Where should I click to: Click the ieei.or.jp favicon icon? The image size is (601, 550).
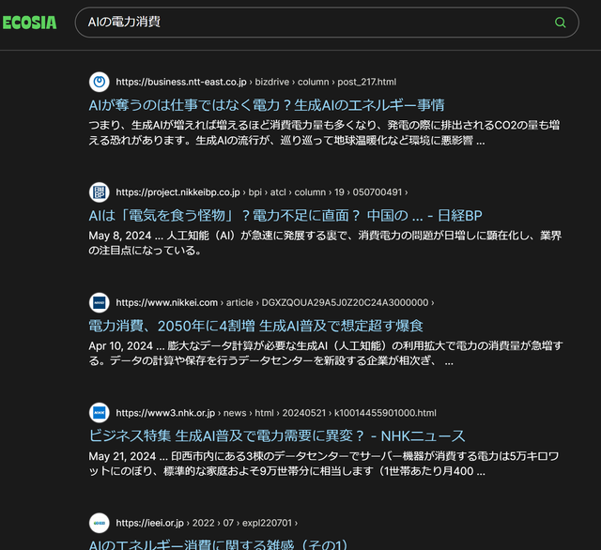click(x=100, y=523)
